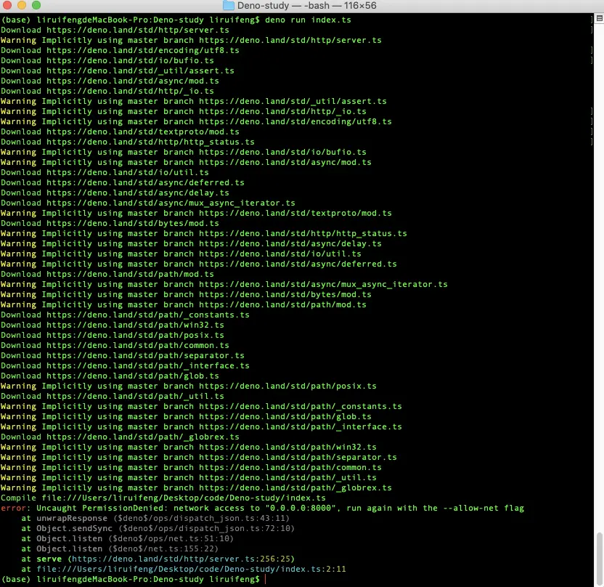Open the file:///...index.ts:2:11 stack trace link

[191, 570]
